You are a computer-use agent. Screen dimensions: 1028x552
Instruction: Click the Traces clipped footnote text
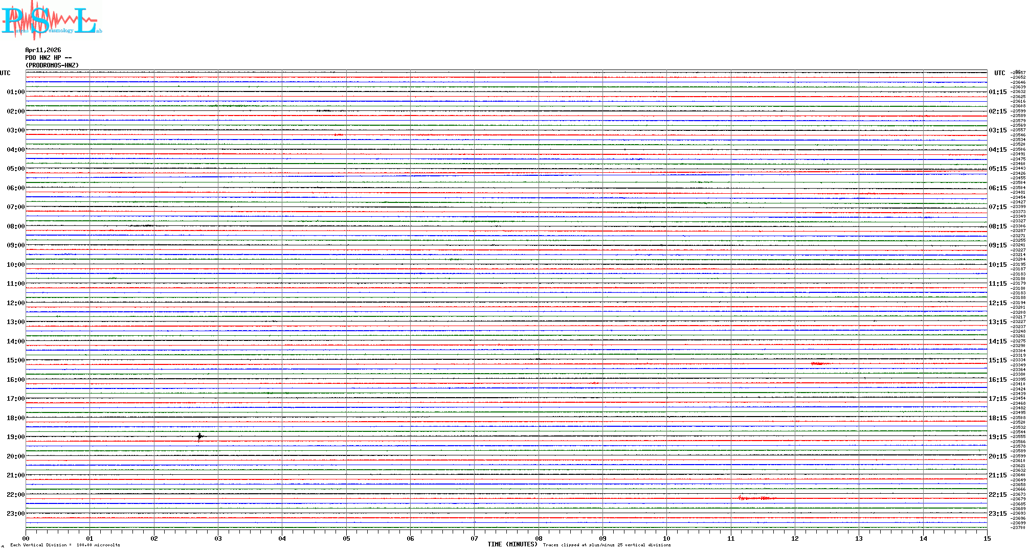pos(607,545)
